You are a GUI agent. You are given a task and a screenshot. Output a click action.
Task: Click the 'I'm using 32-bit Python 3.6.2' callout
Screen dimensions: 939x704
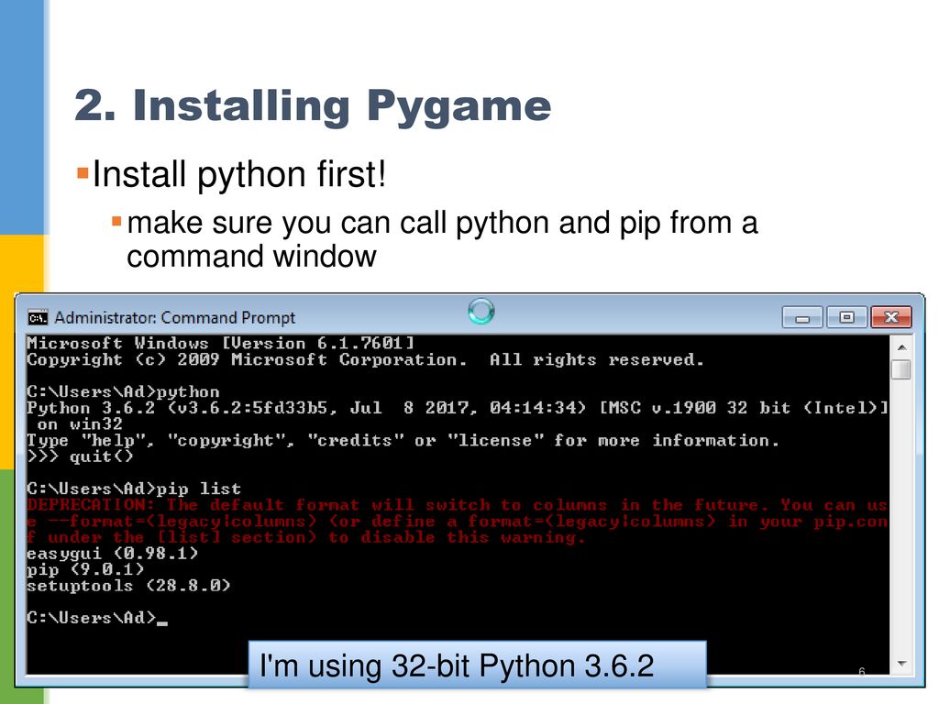coord(477,665)
